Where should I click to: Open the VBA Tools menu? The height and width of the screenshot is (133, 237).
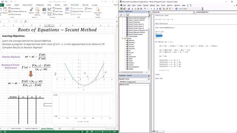click(x=163, y=5)
